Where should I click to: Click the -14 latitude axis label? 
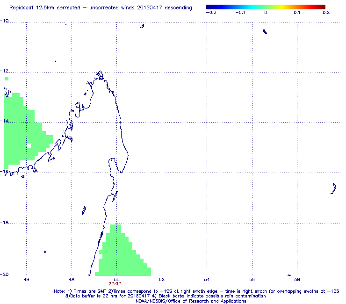tap(4, 121)
